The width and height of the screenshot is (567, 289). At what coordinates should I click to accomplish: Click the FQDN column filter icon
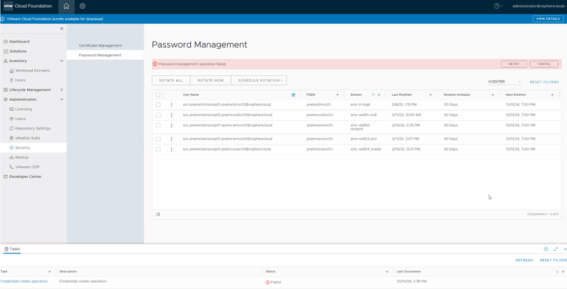(x=337, y=95)
